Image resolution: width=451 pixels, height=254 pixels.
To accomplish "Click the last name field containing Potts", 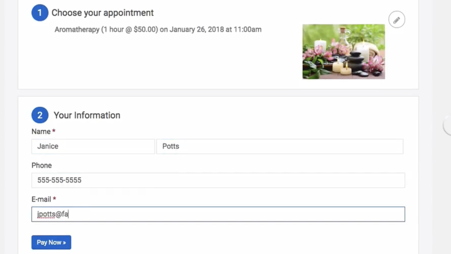I will click(x=280, y=146).
